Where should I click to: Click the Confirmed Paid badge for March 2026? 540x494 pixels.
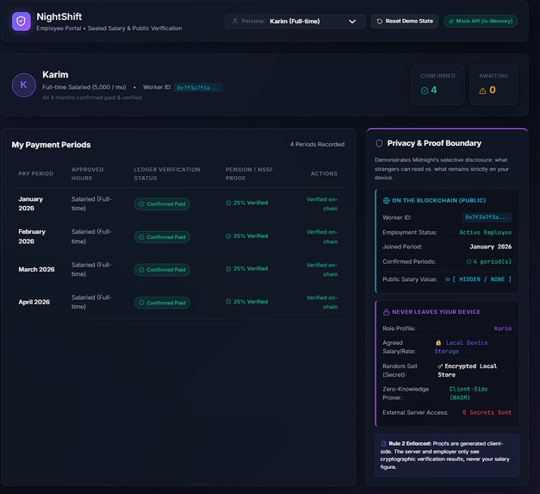pyautogui.click(x=162, y=270)
